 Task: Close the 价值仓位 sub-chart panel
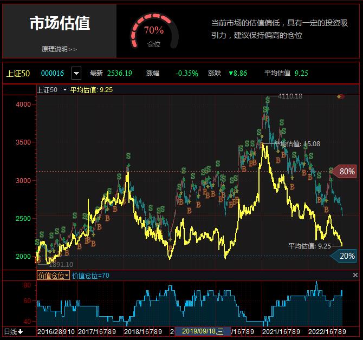355,276
